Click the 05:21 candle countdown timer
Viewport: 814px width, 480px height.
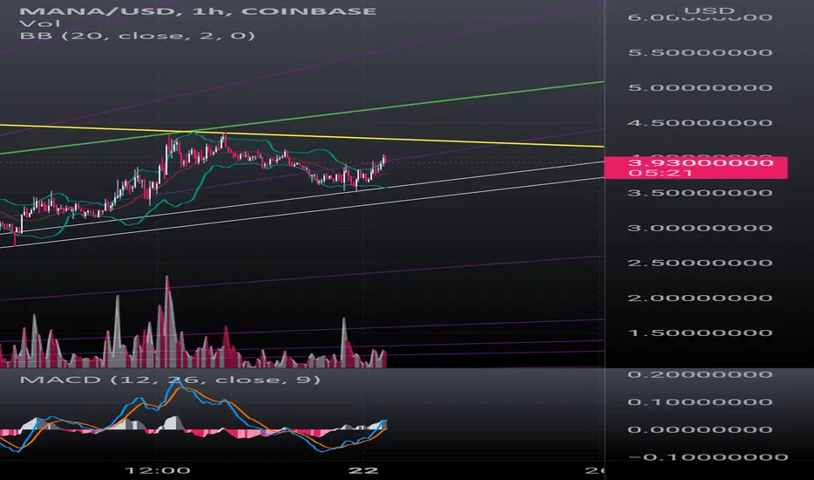659,173
